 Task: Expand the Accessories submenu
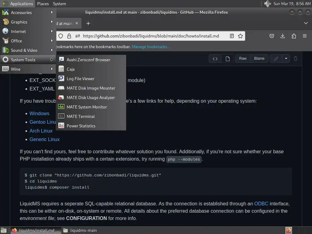28,12
